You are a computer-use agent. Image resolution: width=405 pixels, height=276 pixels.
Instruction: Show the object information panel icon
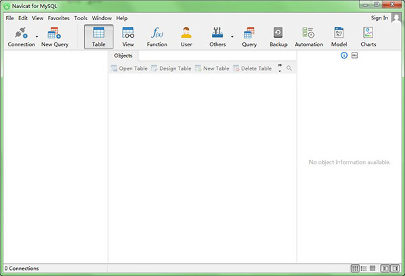click(344, 55)
